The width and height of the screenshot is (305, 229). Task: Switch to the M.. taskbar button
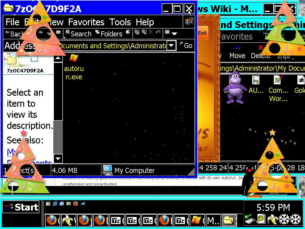click(x=213, y=220)
